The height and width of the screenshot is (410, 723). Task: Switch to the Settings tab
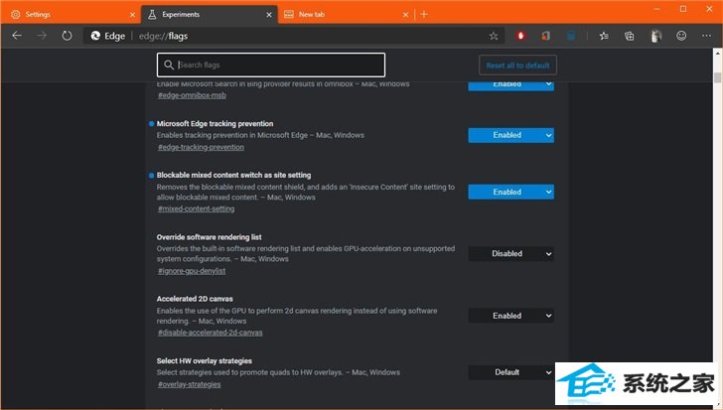coord(72,14)
